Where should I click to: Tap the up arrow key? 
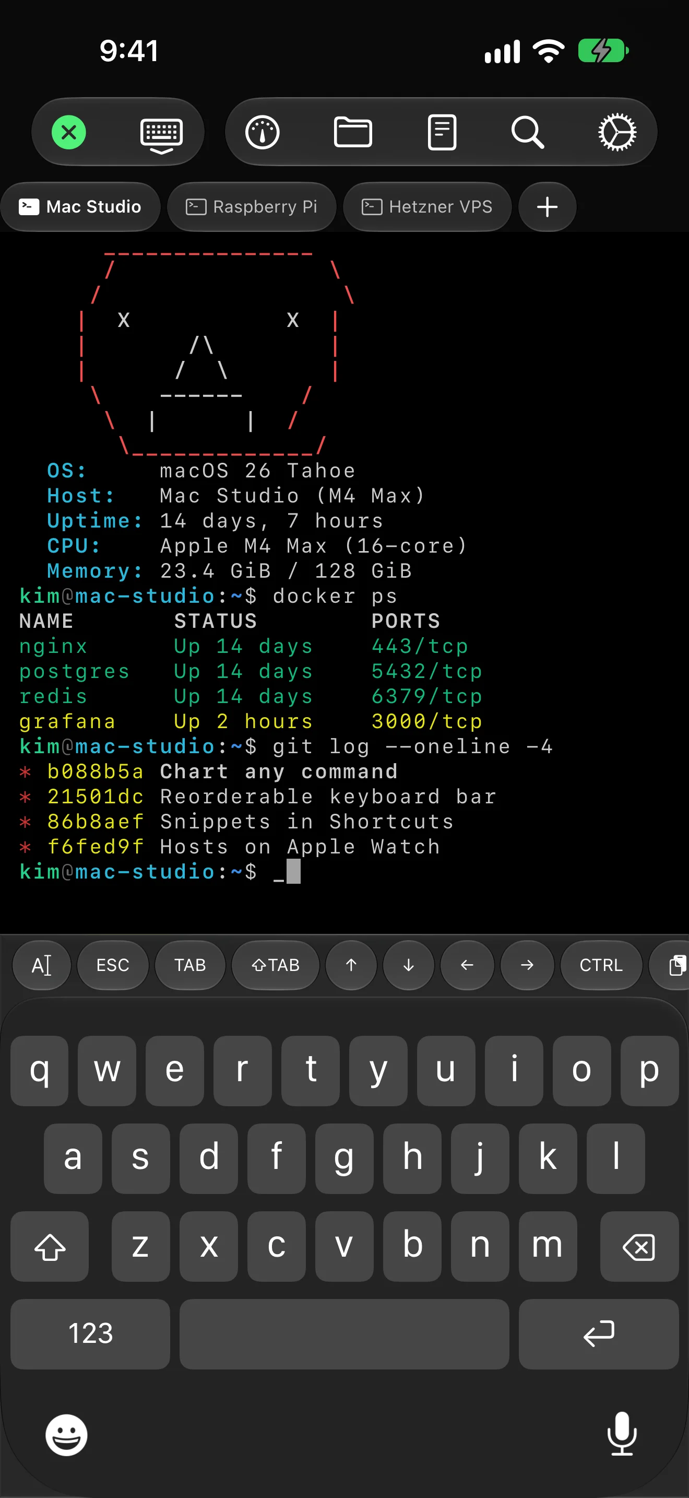351,965
